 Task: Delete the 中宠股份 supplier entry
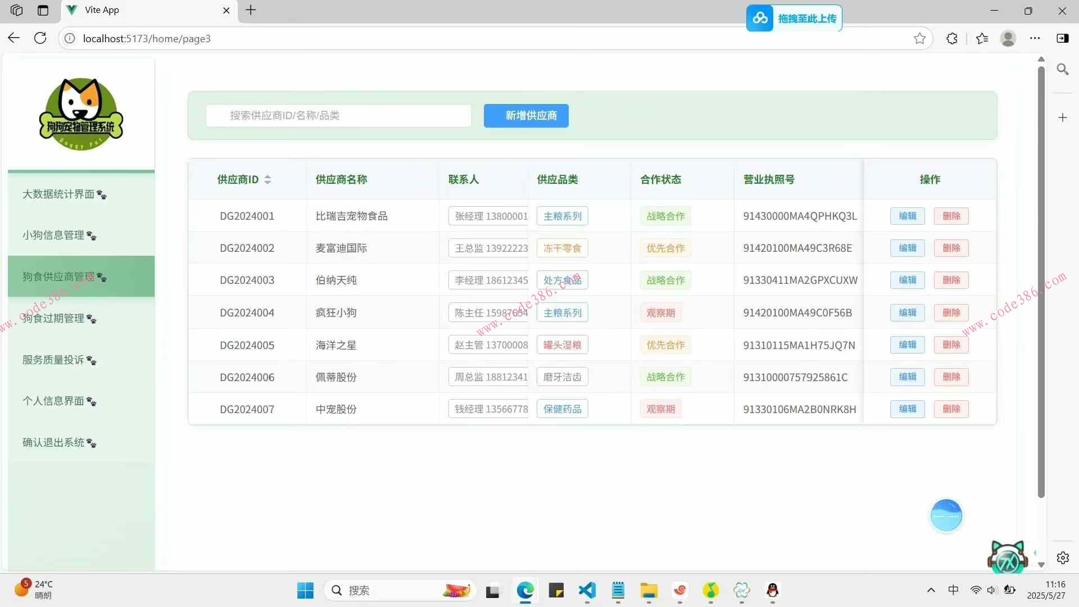(950, 409)
